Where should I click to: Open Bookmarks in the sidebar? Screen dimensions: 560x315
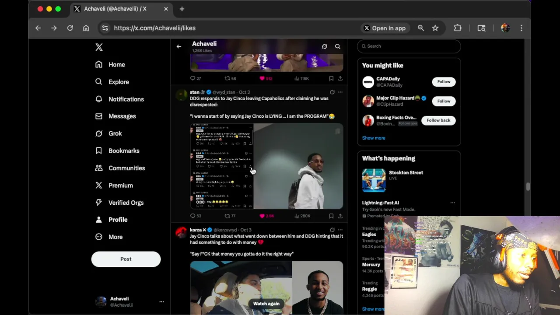pos(117,150)
